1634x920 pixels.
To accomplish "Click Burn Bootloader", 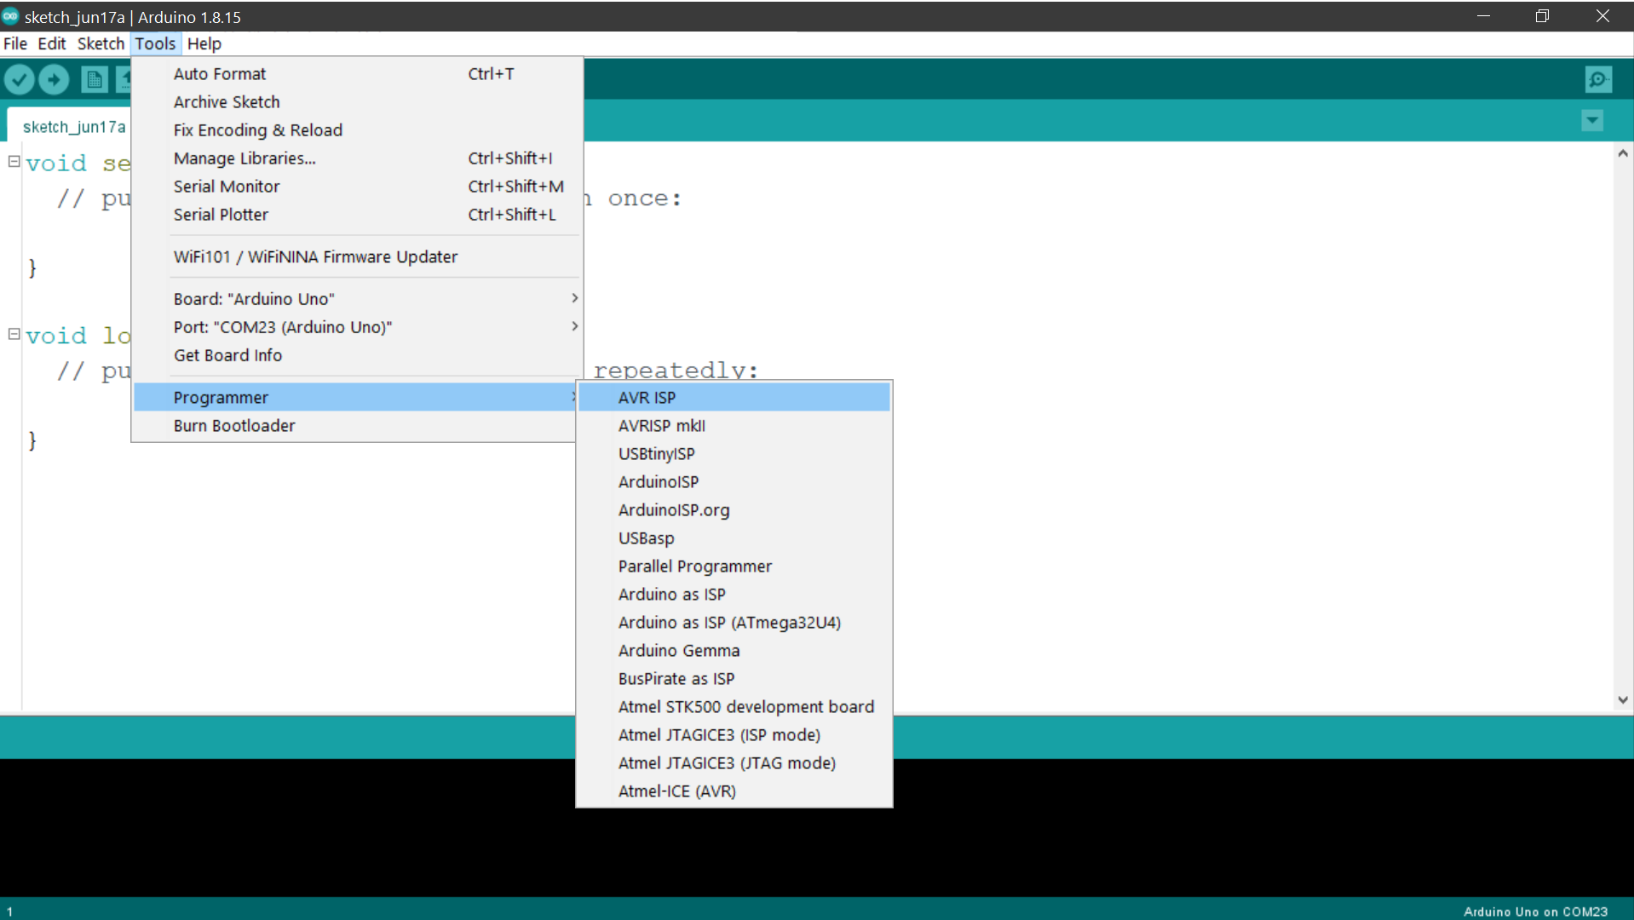I will point(355,426).
